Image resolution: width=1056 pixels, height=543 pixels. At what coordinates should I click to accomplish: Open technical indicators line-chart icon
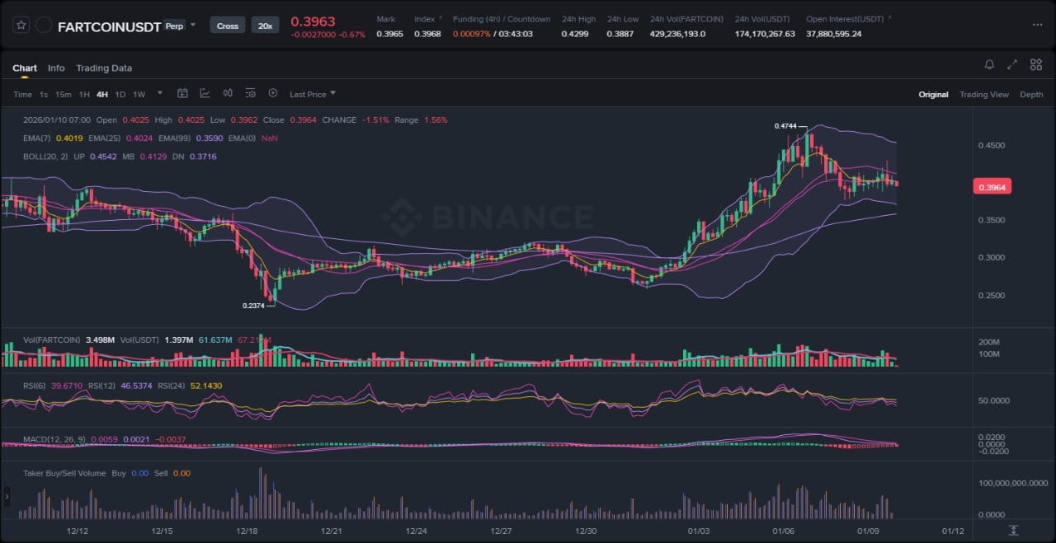click(205, 93)
